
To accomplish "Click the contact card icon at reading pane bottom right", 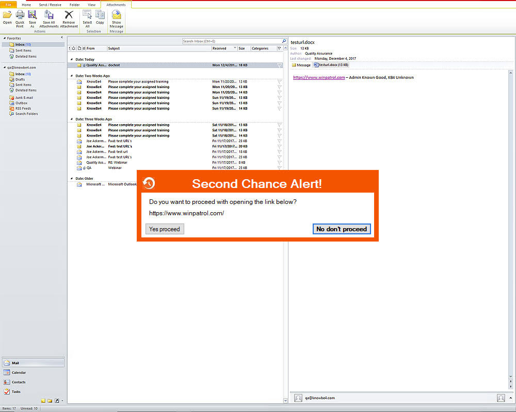I will pyautogui.click(x=501, y=398).
